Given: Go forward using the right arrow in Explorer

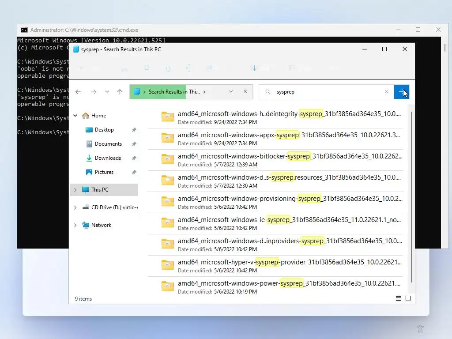Looking at the screenshot, I should point(94,92).
